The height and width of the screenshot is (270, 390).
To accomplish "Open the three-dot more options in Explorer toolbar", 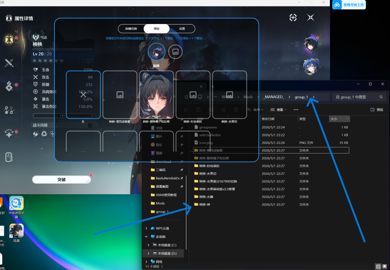I will coord(296,110).
